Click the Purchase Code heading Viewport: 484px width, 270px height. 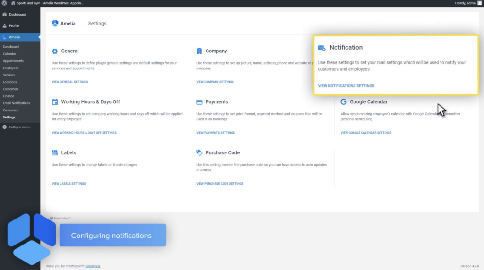pos(223,153)
